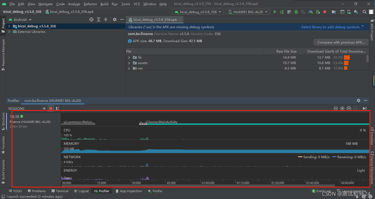Select the 14:38 finance session entry
This screenshot has height=199, width=375.
[33, 121]
